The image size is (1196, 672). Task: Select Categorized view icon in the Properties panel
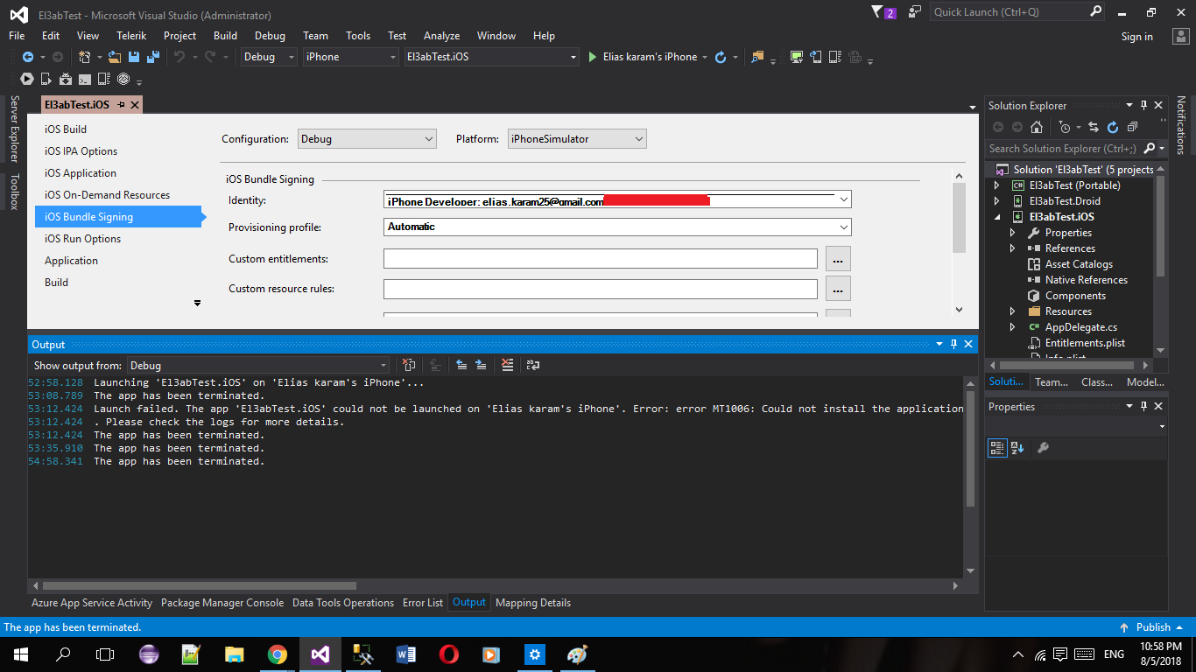(x=997, y=448)
